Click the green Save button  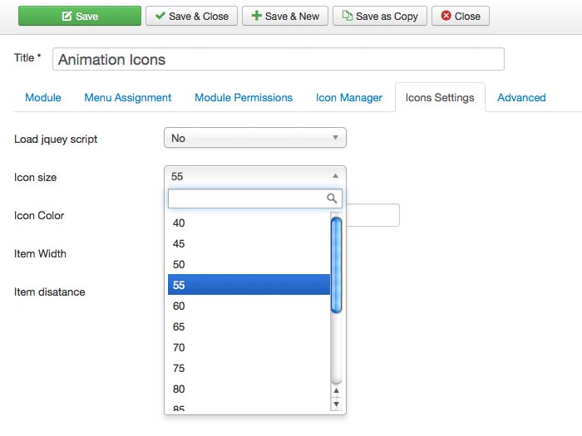click(x=80, y=16)
